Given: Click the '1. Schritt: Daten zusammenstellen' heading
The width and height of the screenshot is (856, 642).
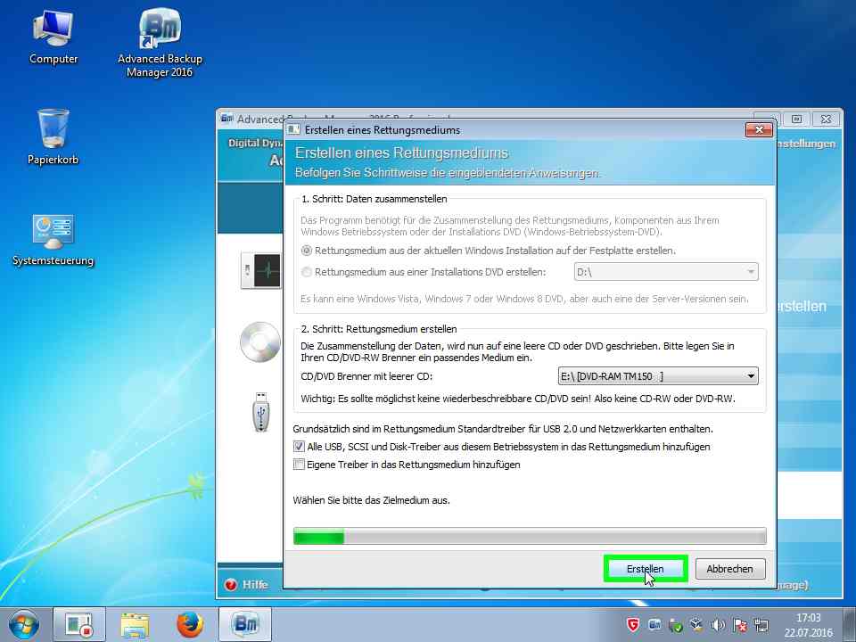Looking at the screenshot, I should [x=374, y=199].
